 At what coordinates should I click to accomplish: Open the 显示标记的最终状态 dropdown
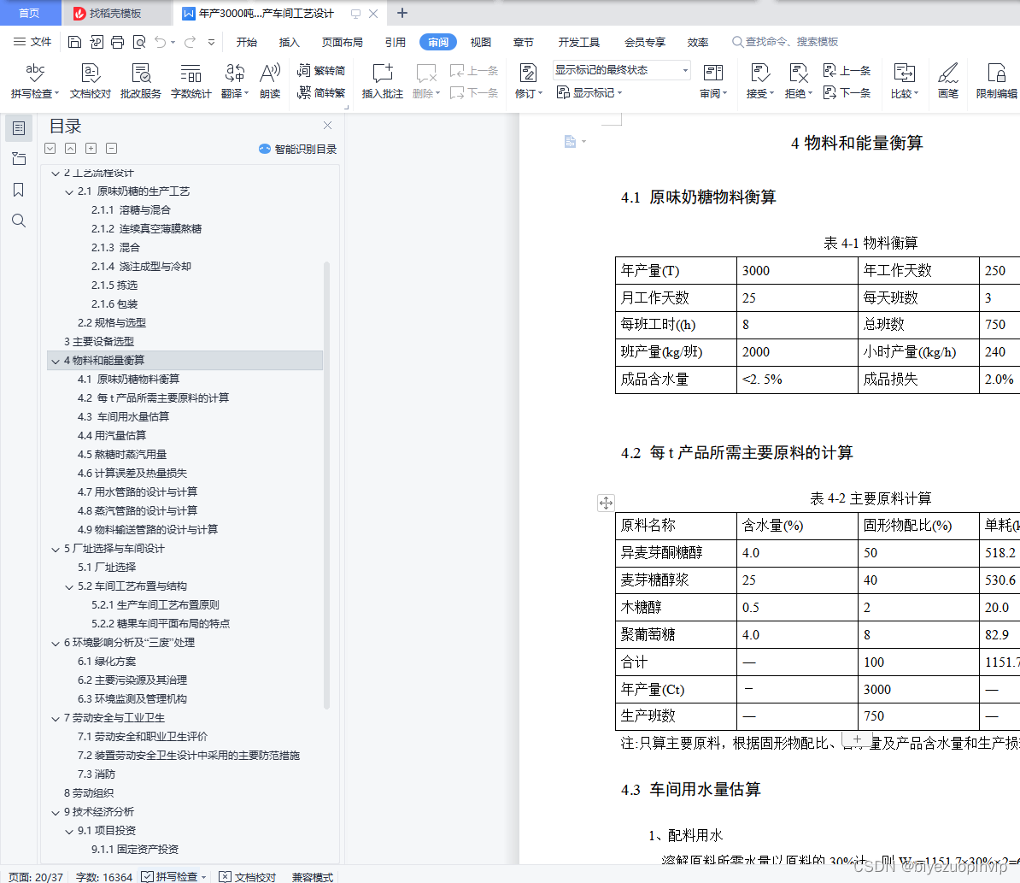coord(621,69)
